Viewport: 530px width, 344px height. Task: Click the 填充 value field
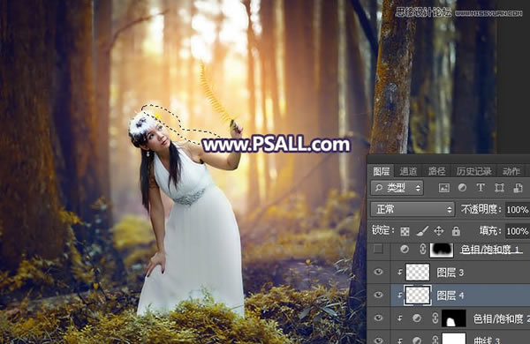click(x=518, y=231)
